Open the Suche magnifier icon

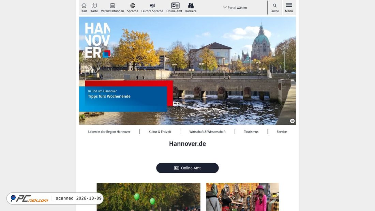click(x=274, y=7)
